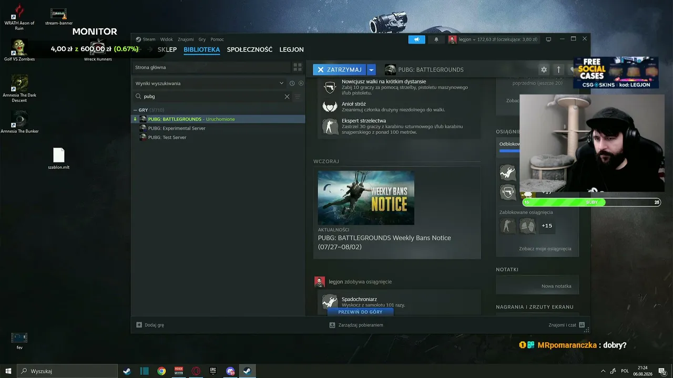Click the Nowicjusz walki achievement icon
This screenshot has height=378, width=673.
pos(330,87)
